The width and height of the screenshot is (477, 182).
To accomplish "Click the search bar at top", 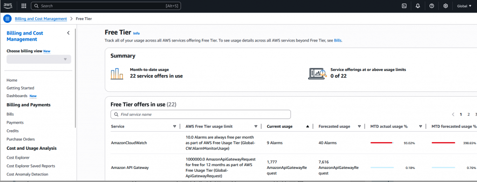I will coord(106,6).
